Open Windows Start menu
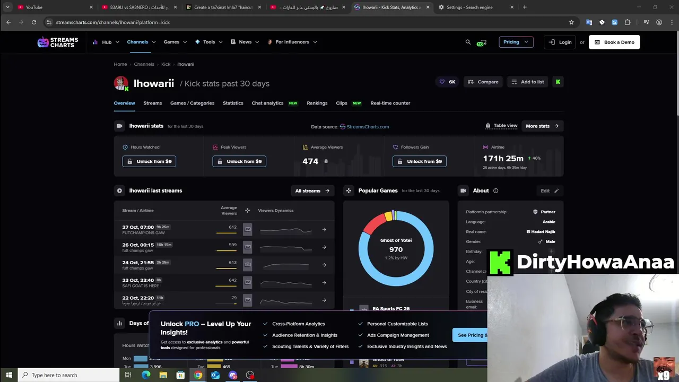The height and width of the screenshot is (382, 679). [x=9, y=375]
